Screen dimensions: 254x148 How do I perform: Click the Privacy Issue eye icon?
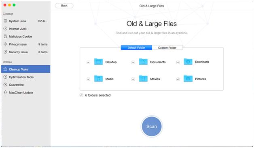5,44
